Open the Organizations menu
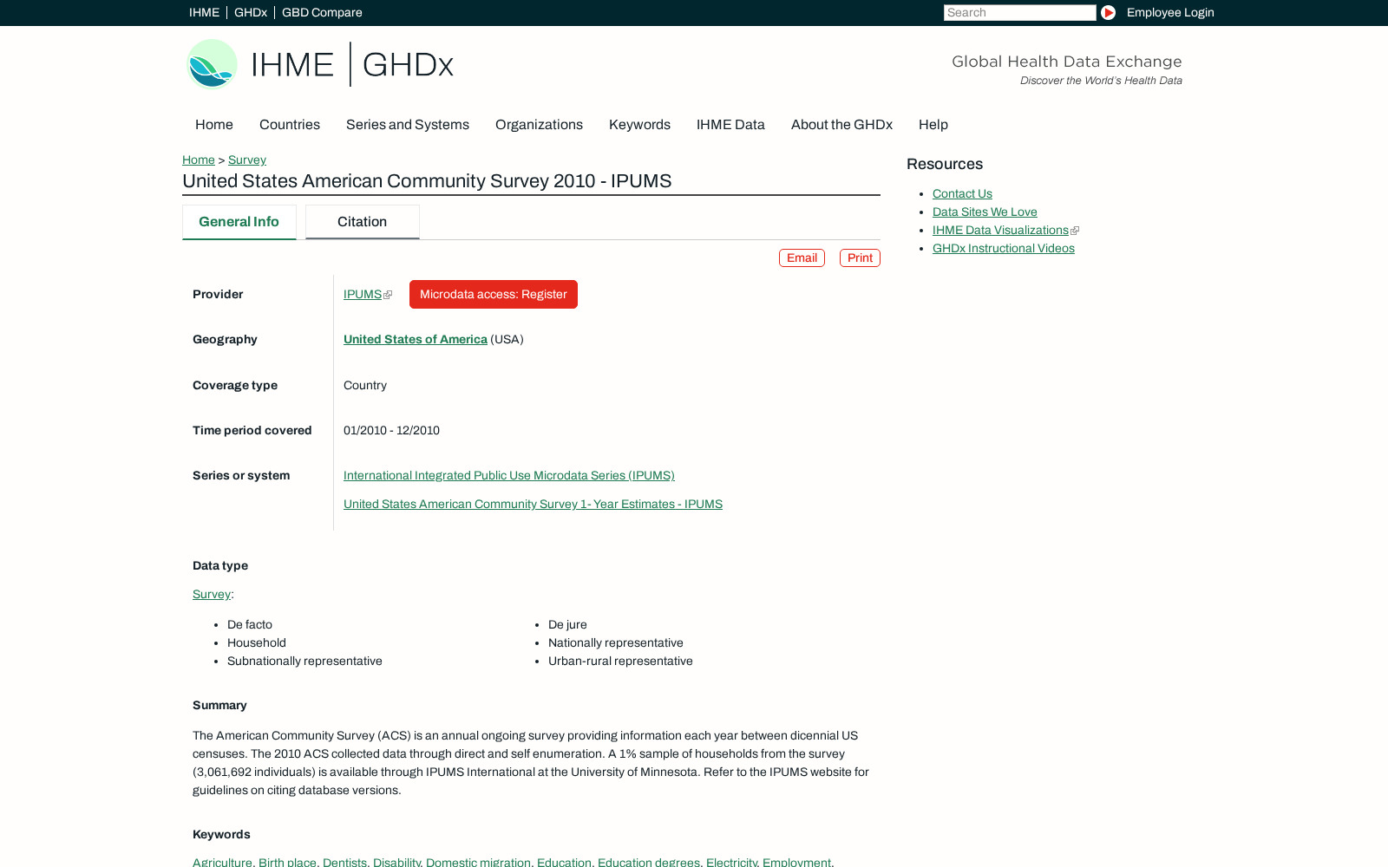 [x=539, y=125]
